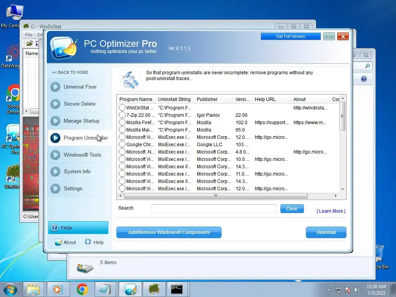Open Windows Explorer from the taskbar
This screenshot has width=396, height=297.
pyautogui.click(x=33, y=289)
